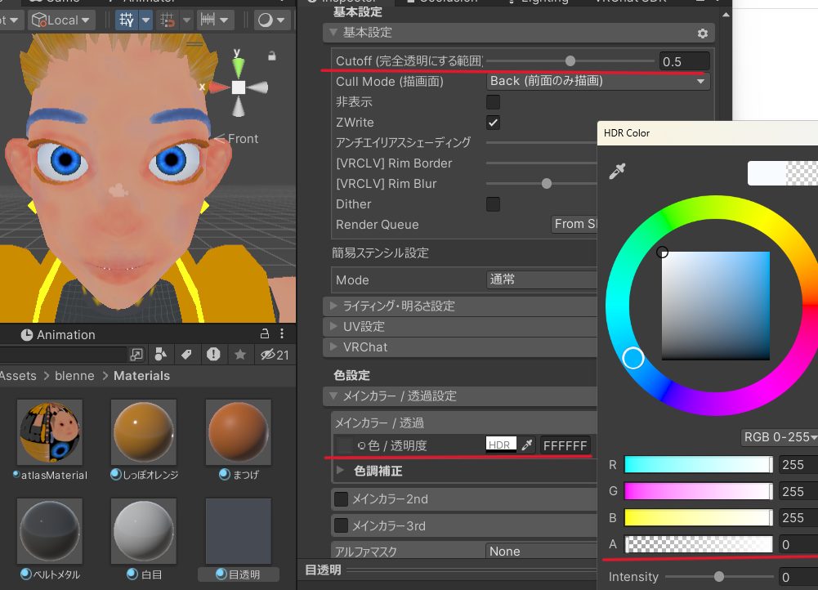Open the 基本設定 section gear menu

tap(702, 33)
